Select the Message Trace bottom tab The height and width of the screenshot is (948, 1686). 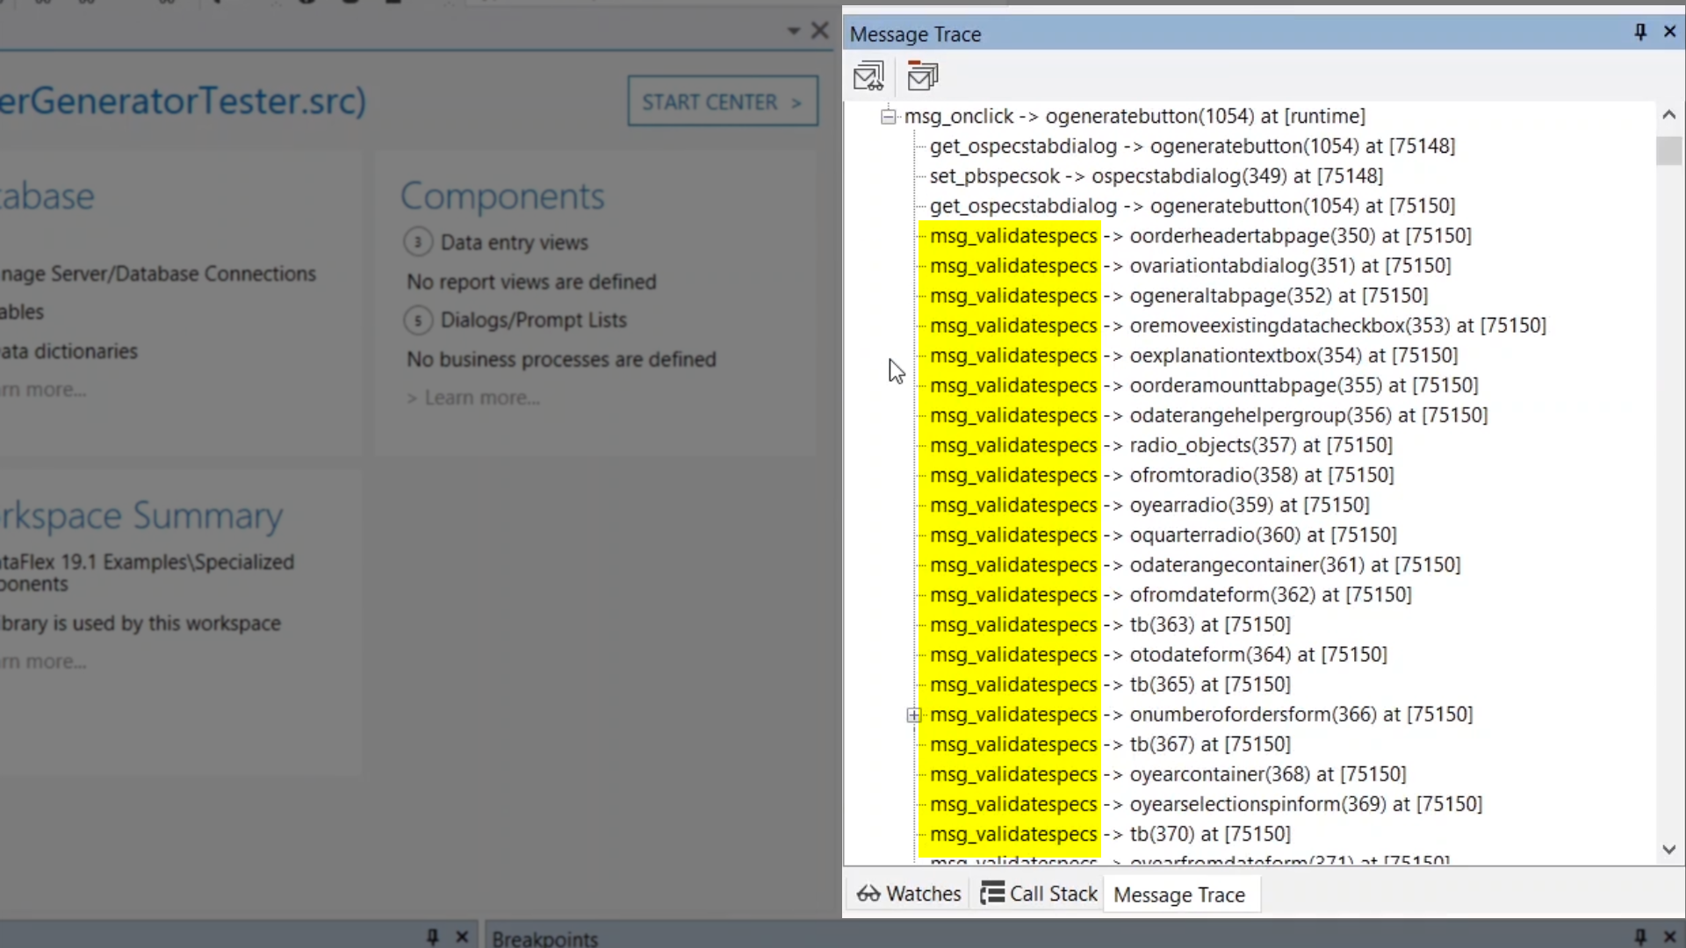click(x=1178, y=894)
